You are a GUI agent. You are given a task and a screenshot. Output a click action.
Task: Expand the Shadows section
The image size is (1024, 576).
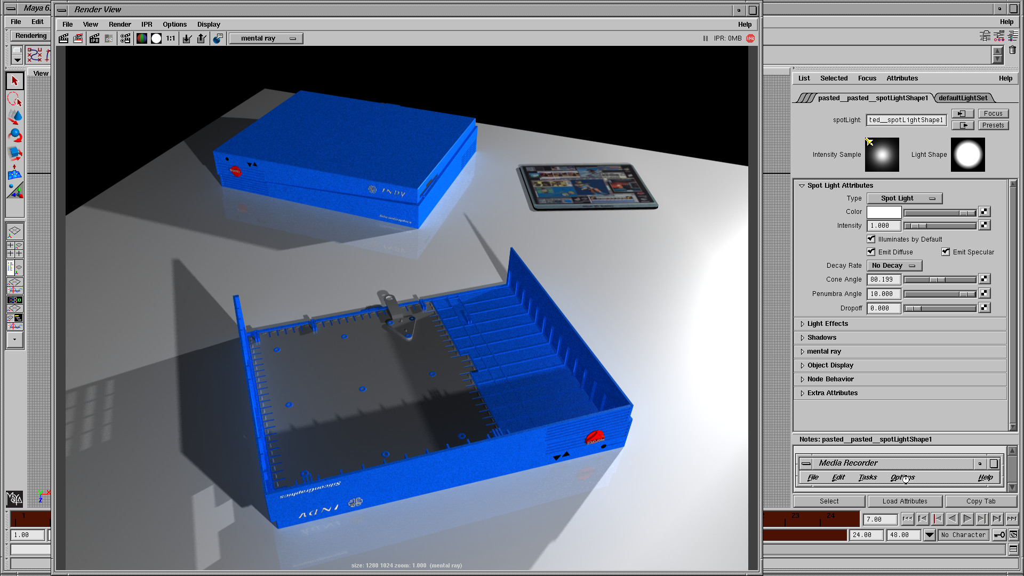tap(821, 338)
